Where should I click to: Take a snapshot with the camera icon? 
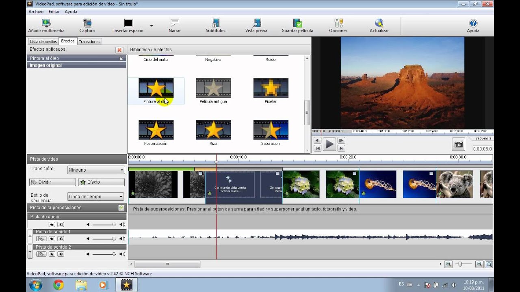coord(459,144)
